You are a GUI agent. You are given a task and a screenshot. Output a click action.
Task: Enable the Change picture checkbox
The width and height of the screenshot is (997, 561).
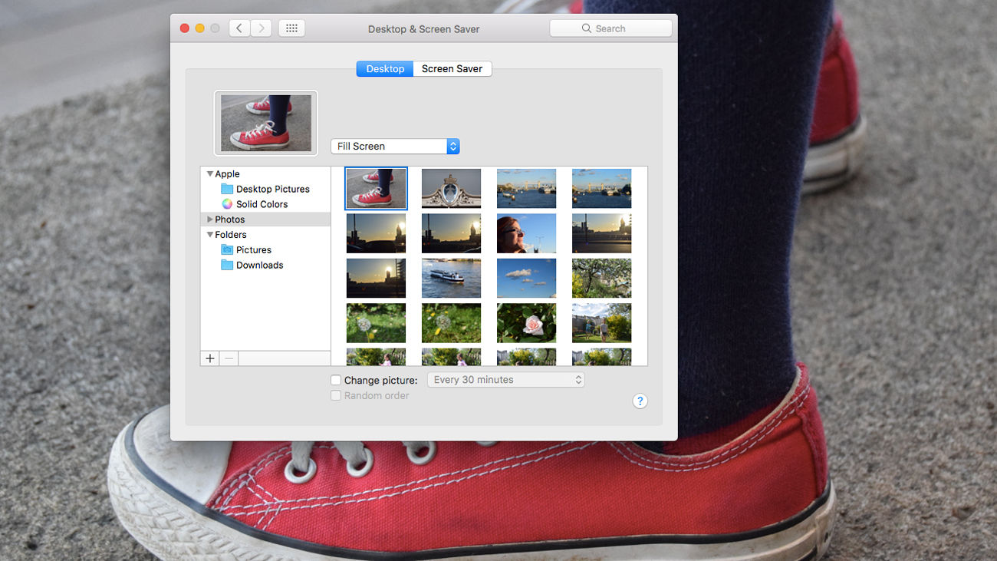click(x=336, y=380)
